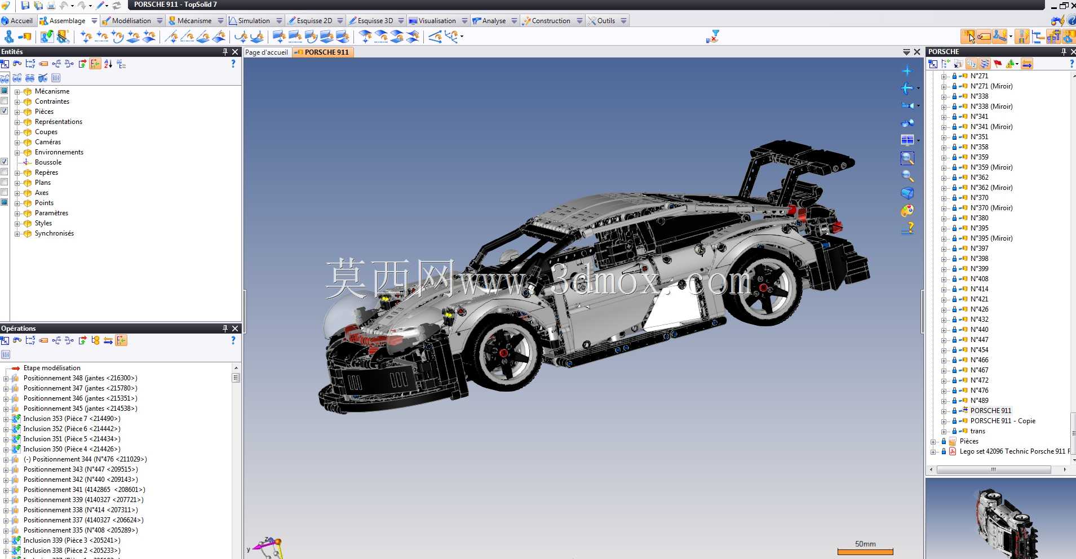Click the zoom window icon in viewport toolbar
The height and width of the screenshot is (559, 1076).
pos(907,158)
